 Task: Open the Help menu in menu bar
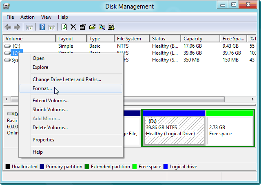pos(63,17)
